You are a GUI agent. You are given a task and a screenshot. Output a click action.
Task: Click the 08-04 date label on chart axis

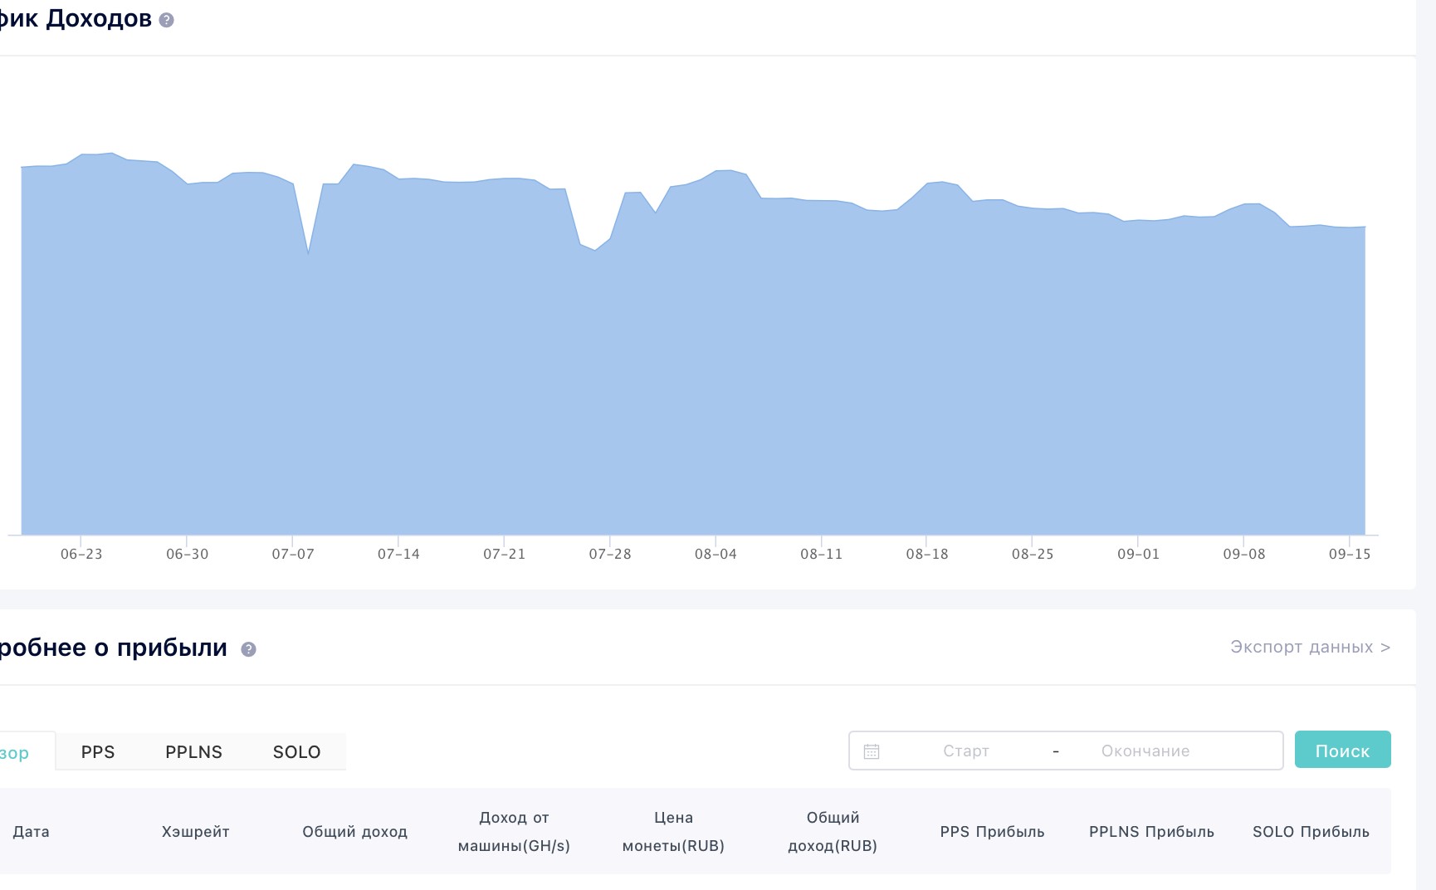click(716, 554)
